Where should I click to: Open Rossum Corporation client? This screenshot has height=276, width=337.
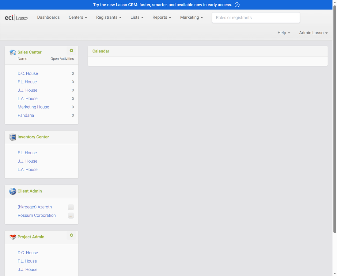point(36,215)
